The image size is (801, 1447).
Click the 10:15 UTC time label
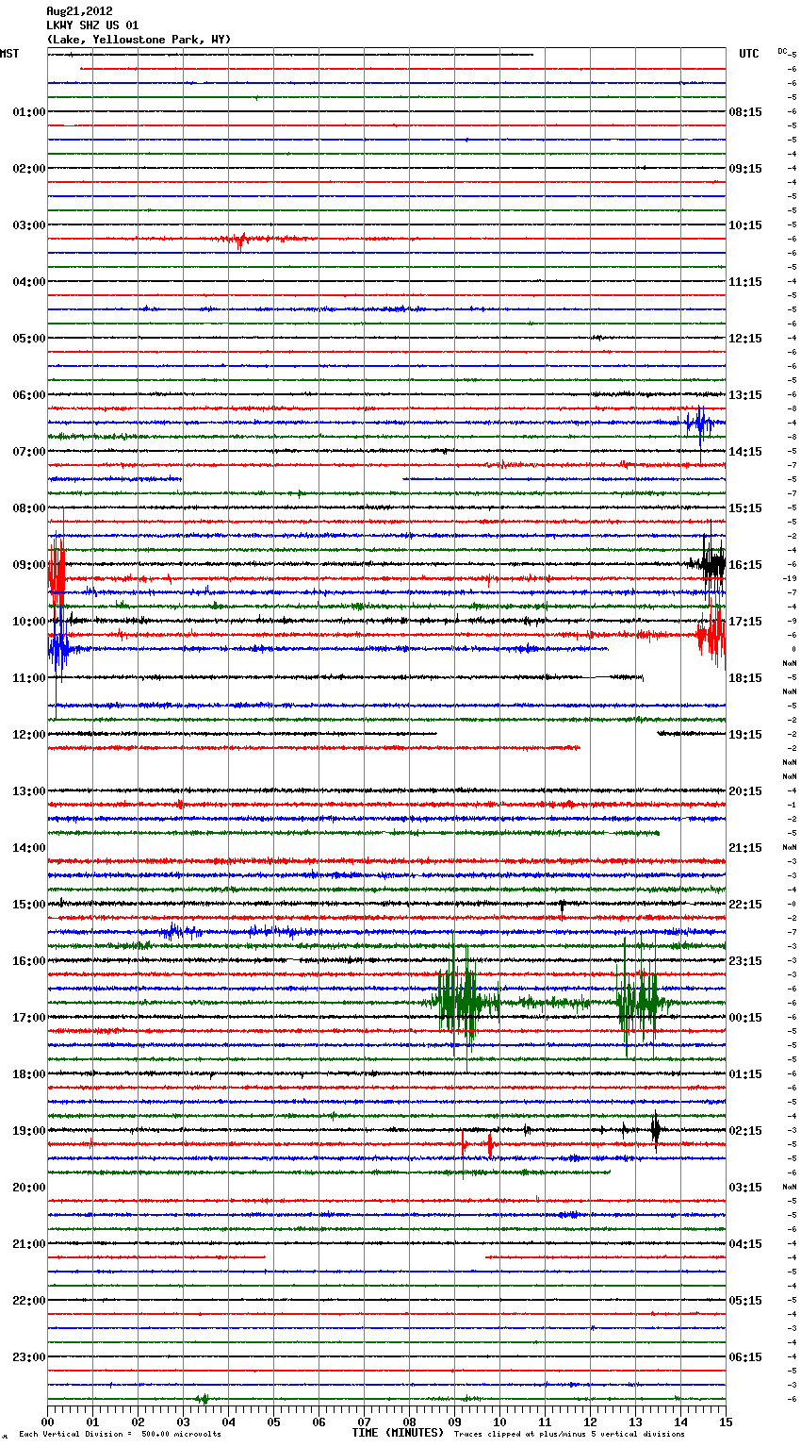coord(745,225)
